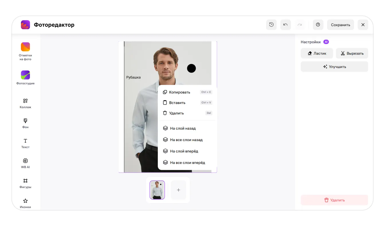Screen dimensions: 385x226
Task: Open the history clock icon
Action: (271, 25)
